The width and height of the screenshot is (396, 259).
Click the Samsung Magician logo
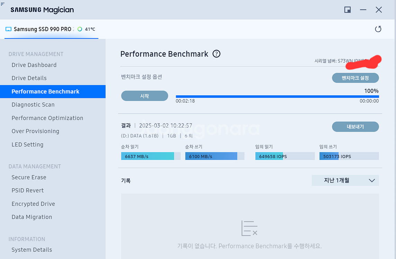click(x=42, y=10)
